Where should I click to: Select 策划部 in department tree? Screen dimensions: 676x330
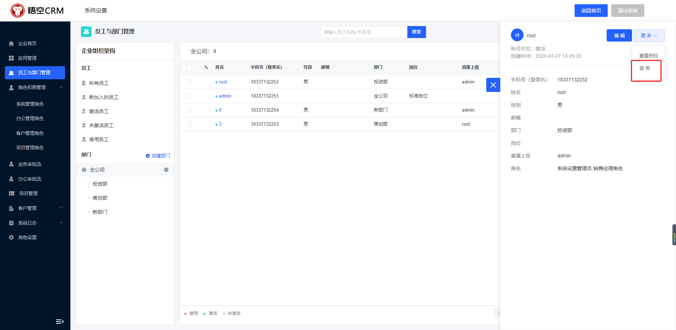coord(100,198)
